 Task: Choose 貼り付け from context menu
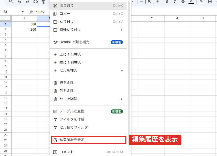[88, 22]
